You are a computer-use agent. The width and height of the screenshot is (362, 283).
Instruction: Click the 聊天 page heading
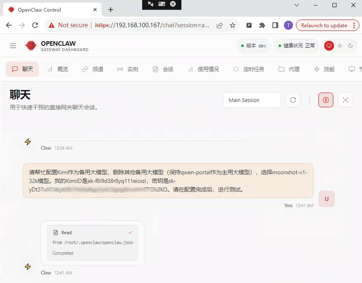click(20, 95)
